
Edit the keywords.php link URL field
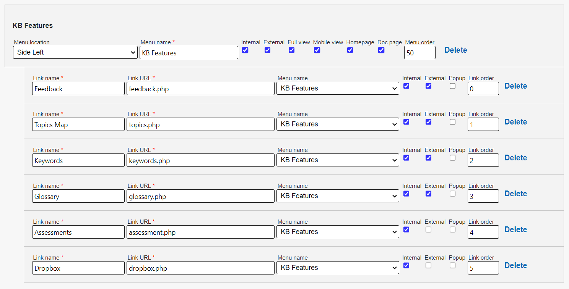coord(200,160)
